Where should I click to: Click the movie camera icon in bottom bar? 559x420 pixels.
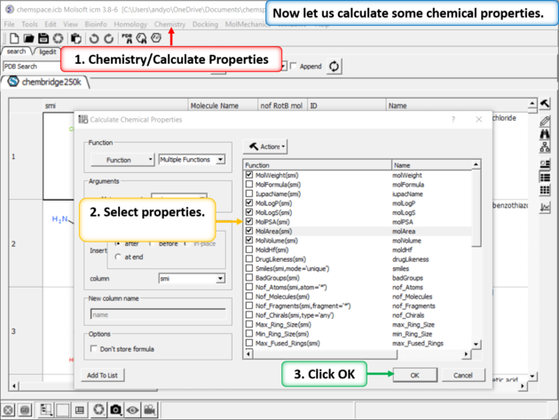[x=151, y=409]
